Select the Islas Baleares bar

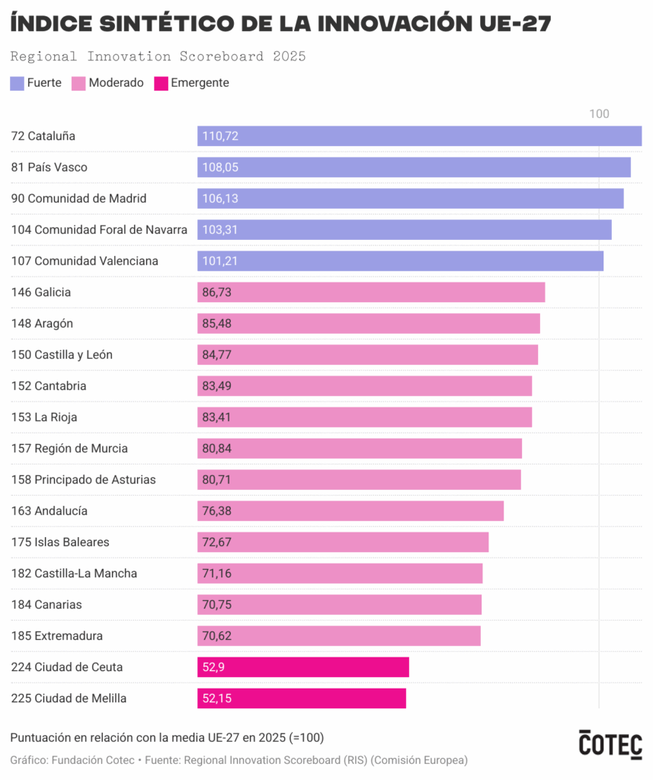[x=343, y=542]
